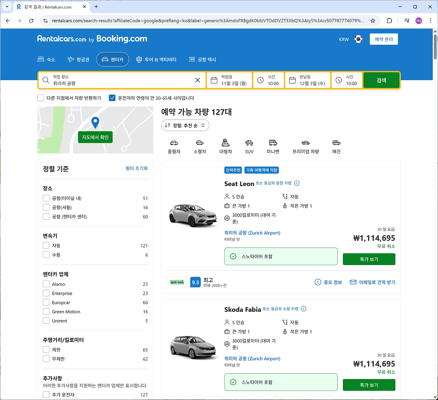Check the 자동 transmission filter
The image size is (438, 400).
click(46, 245)
